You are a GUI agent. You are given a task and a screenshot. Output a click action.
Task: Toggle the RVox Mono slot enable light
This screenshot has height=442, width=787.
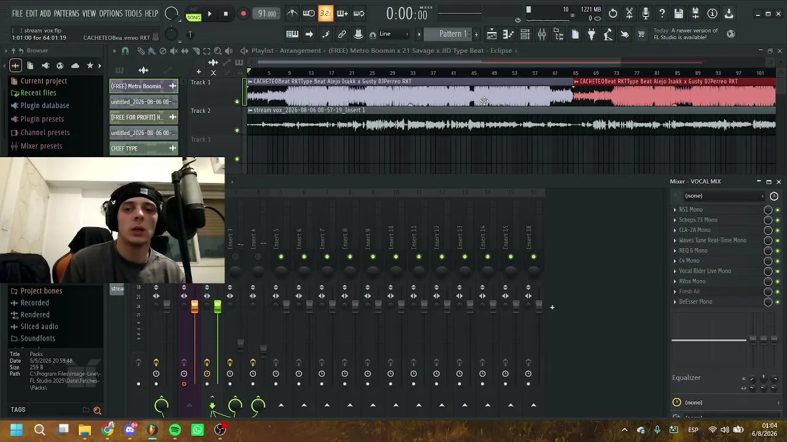(x=777, y=282)
